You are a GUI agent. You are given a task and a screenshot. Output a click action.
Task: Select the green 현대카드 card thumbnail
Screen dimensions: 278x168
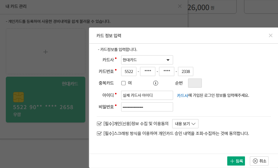(x=46, y=100)
